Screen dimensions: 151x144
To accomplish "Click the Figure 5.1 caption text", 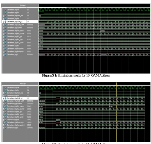I will [76, 76].
